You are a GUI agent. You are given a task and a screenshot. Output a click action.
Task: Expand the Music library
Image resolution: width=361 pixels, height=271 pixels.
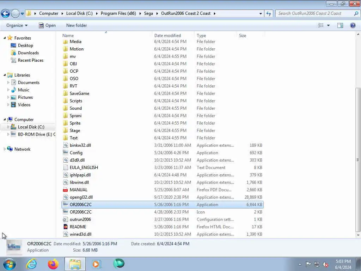(x=8, y=90)
